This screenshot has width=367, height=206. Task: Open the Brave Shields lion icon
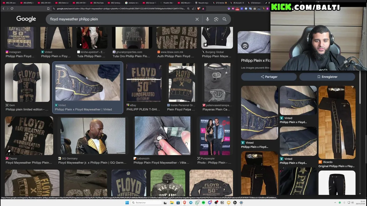[199, 9]
